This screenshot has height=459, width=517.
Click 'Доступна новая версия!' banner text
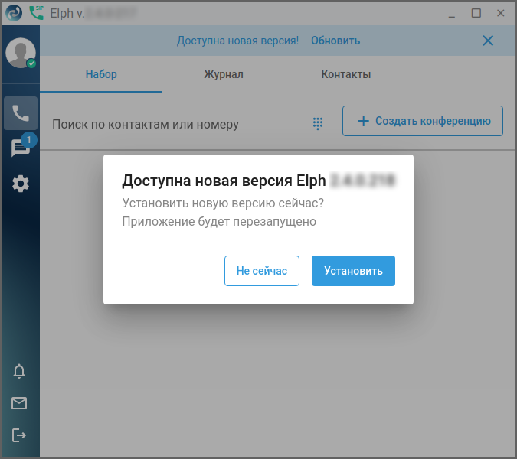[x=237, y=41]
